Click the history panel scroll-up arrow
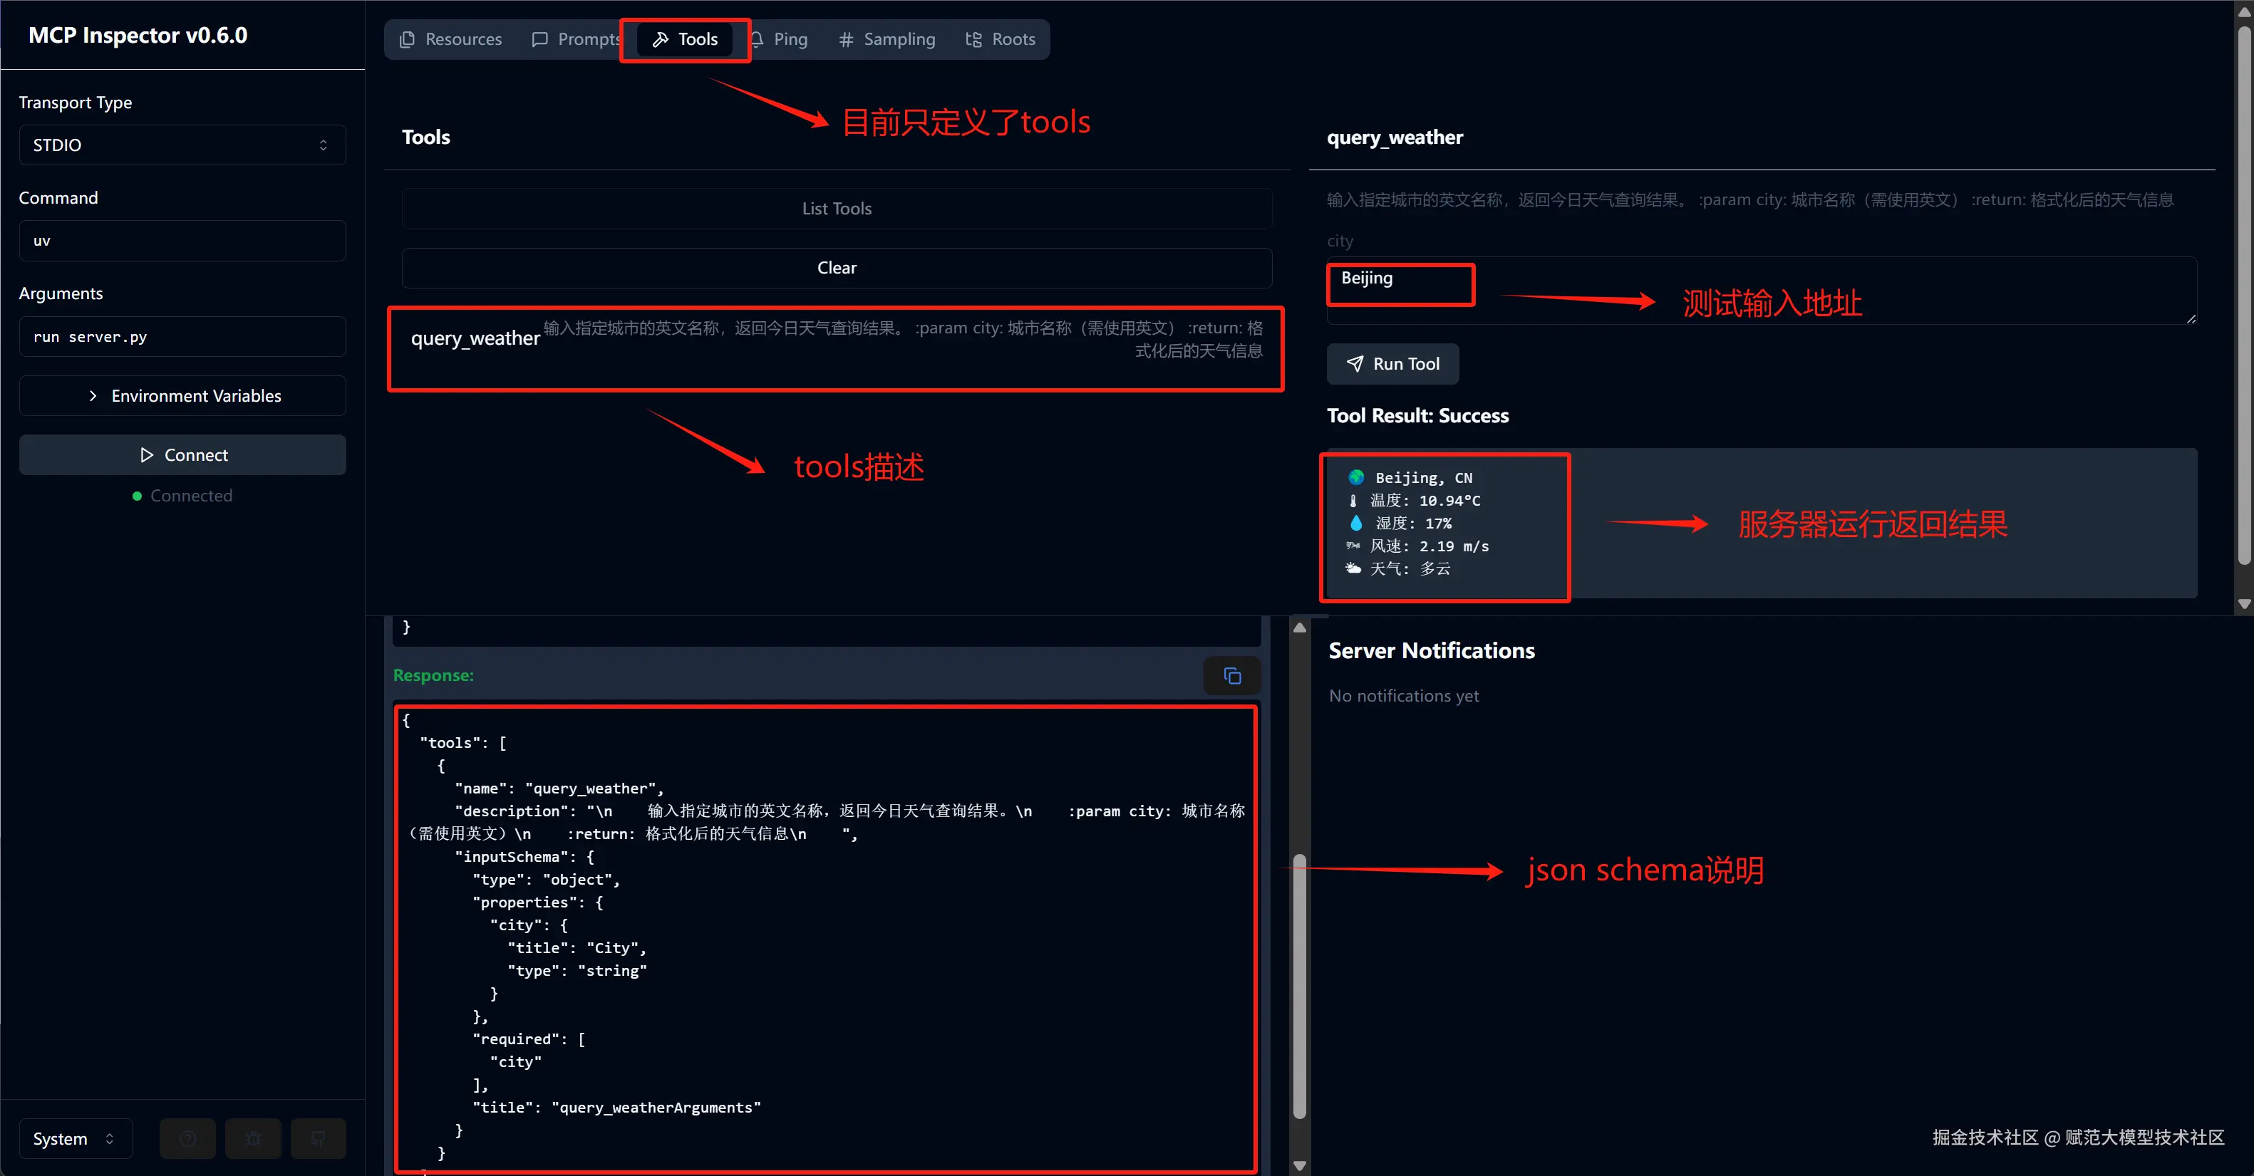 point(1299,628)
